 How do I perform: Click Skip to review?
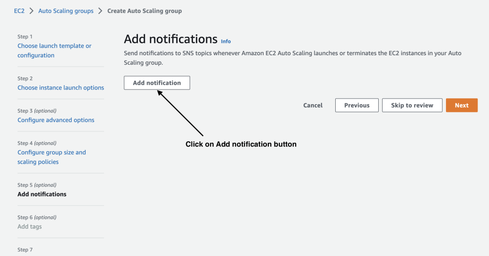point(412,105)
